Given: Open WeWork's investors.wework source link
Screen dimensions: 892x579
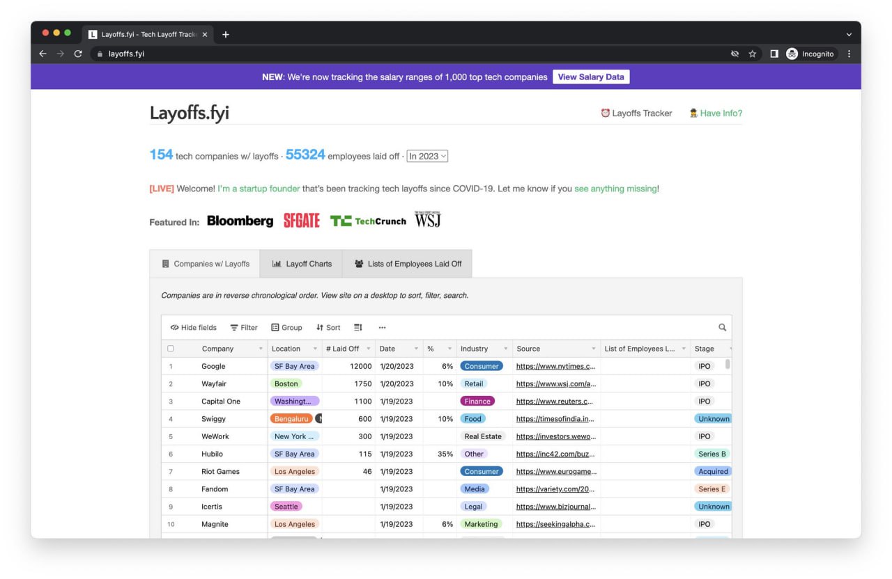Looking at the screenshot, I should [x=555, y=436].
